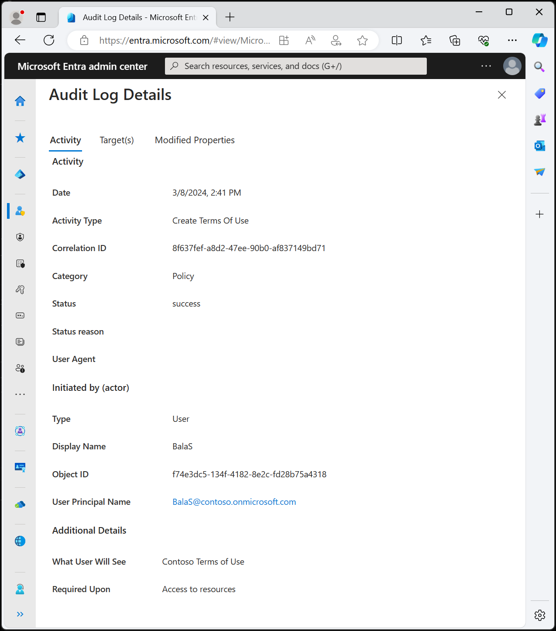Launch Copilot from the Edge sidebar
Image resolution: width=556 pixels, height=631 pixels.
point(539,40)
